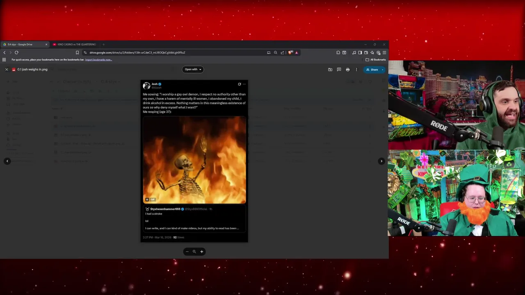
Task: Click the PNG file type icon
Action: click(x=14, y=70)
